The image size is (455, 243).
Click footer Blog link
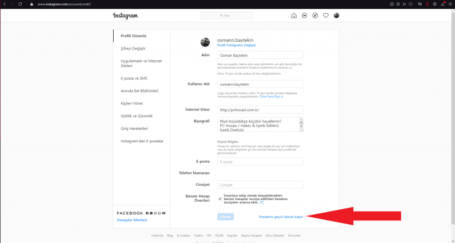click(x=170, y=235)
